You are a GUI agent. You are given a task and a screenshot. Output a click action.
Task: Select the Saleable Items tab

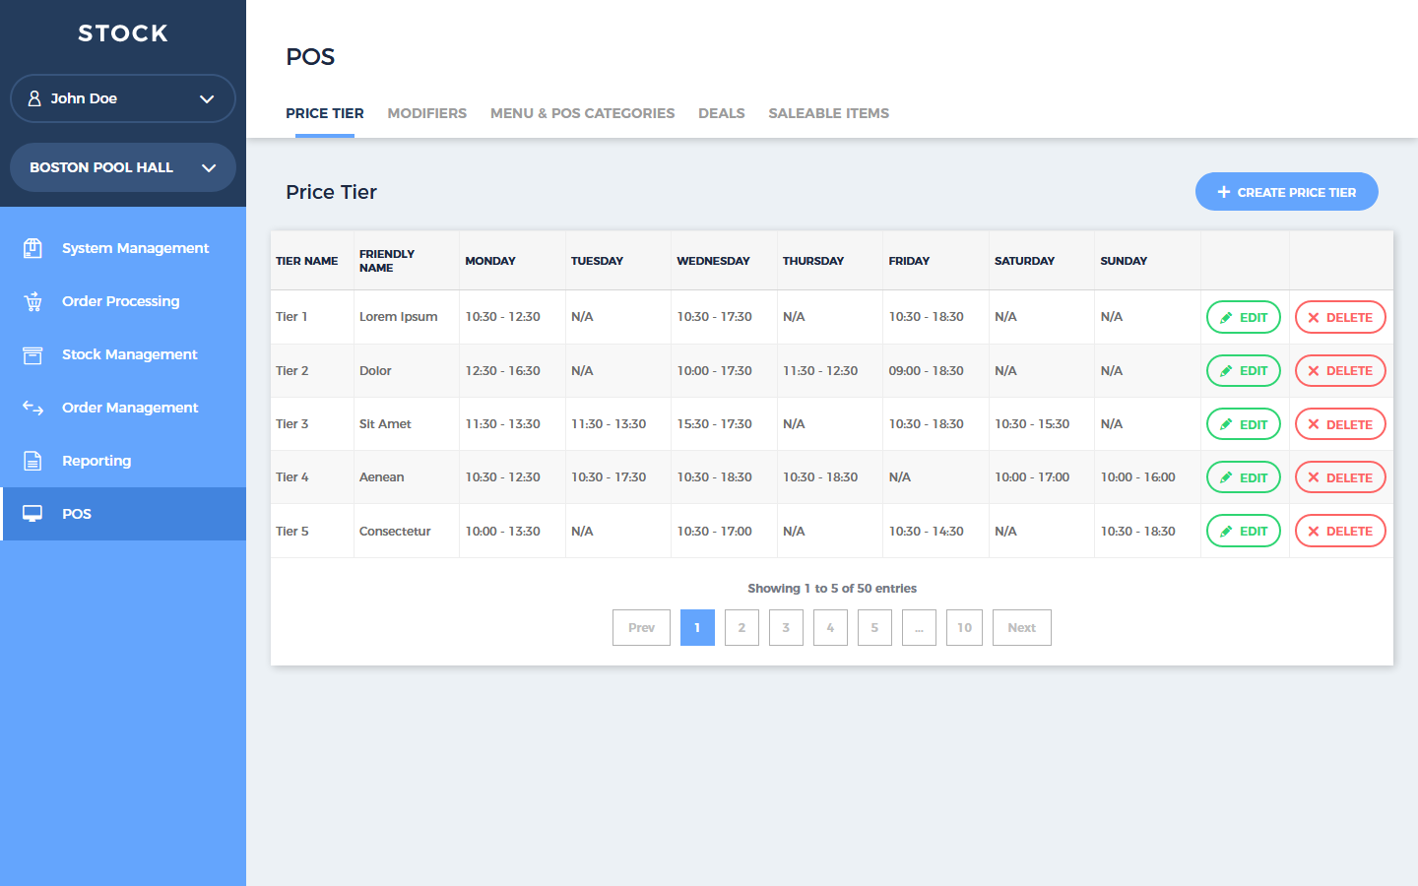pyautogui.click(x=828, y=113)
